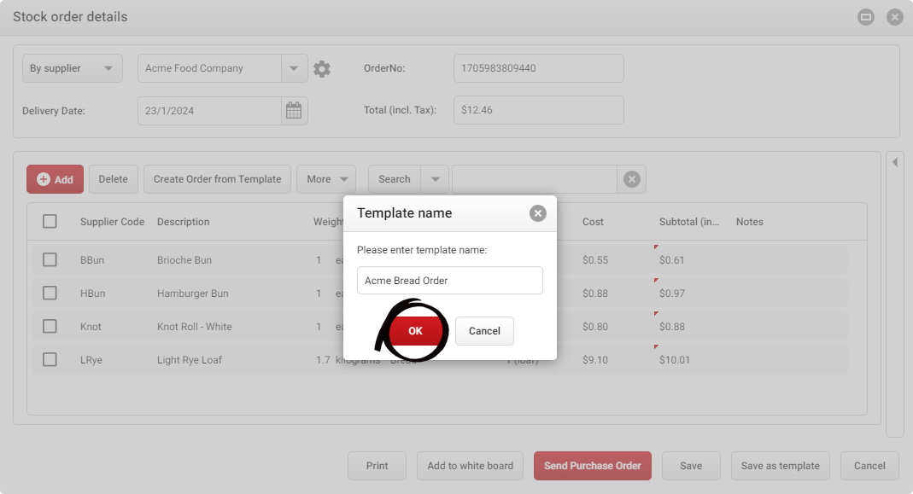
Task: Open the delivery date calendar picker
Action: coord(294,110)
